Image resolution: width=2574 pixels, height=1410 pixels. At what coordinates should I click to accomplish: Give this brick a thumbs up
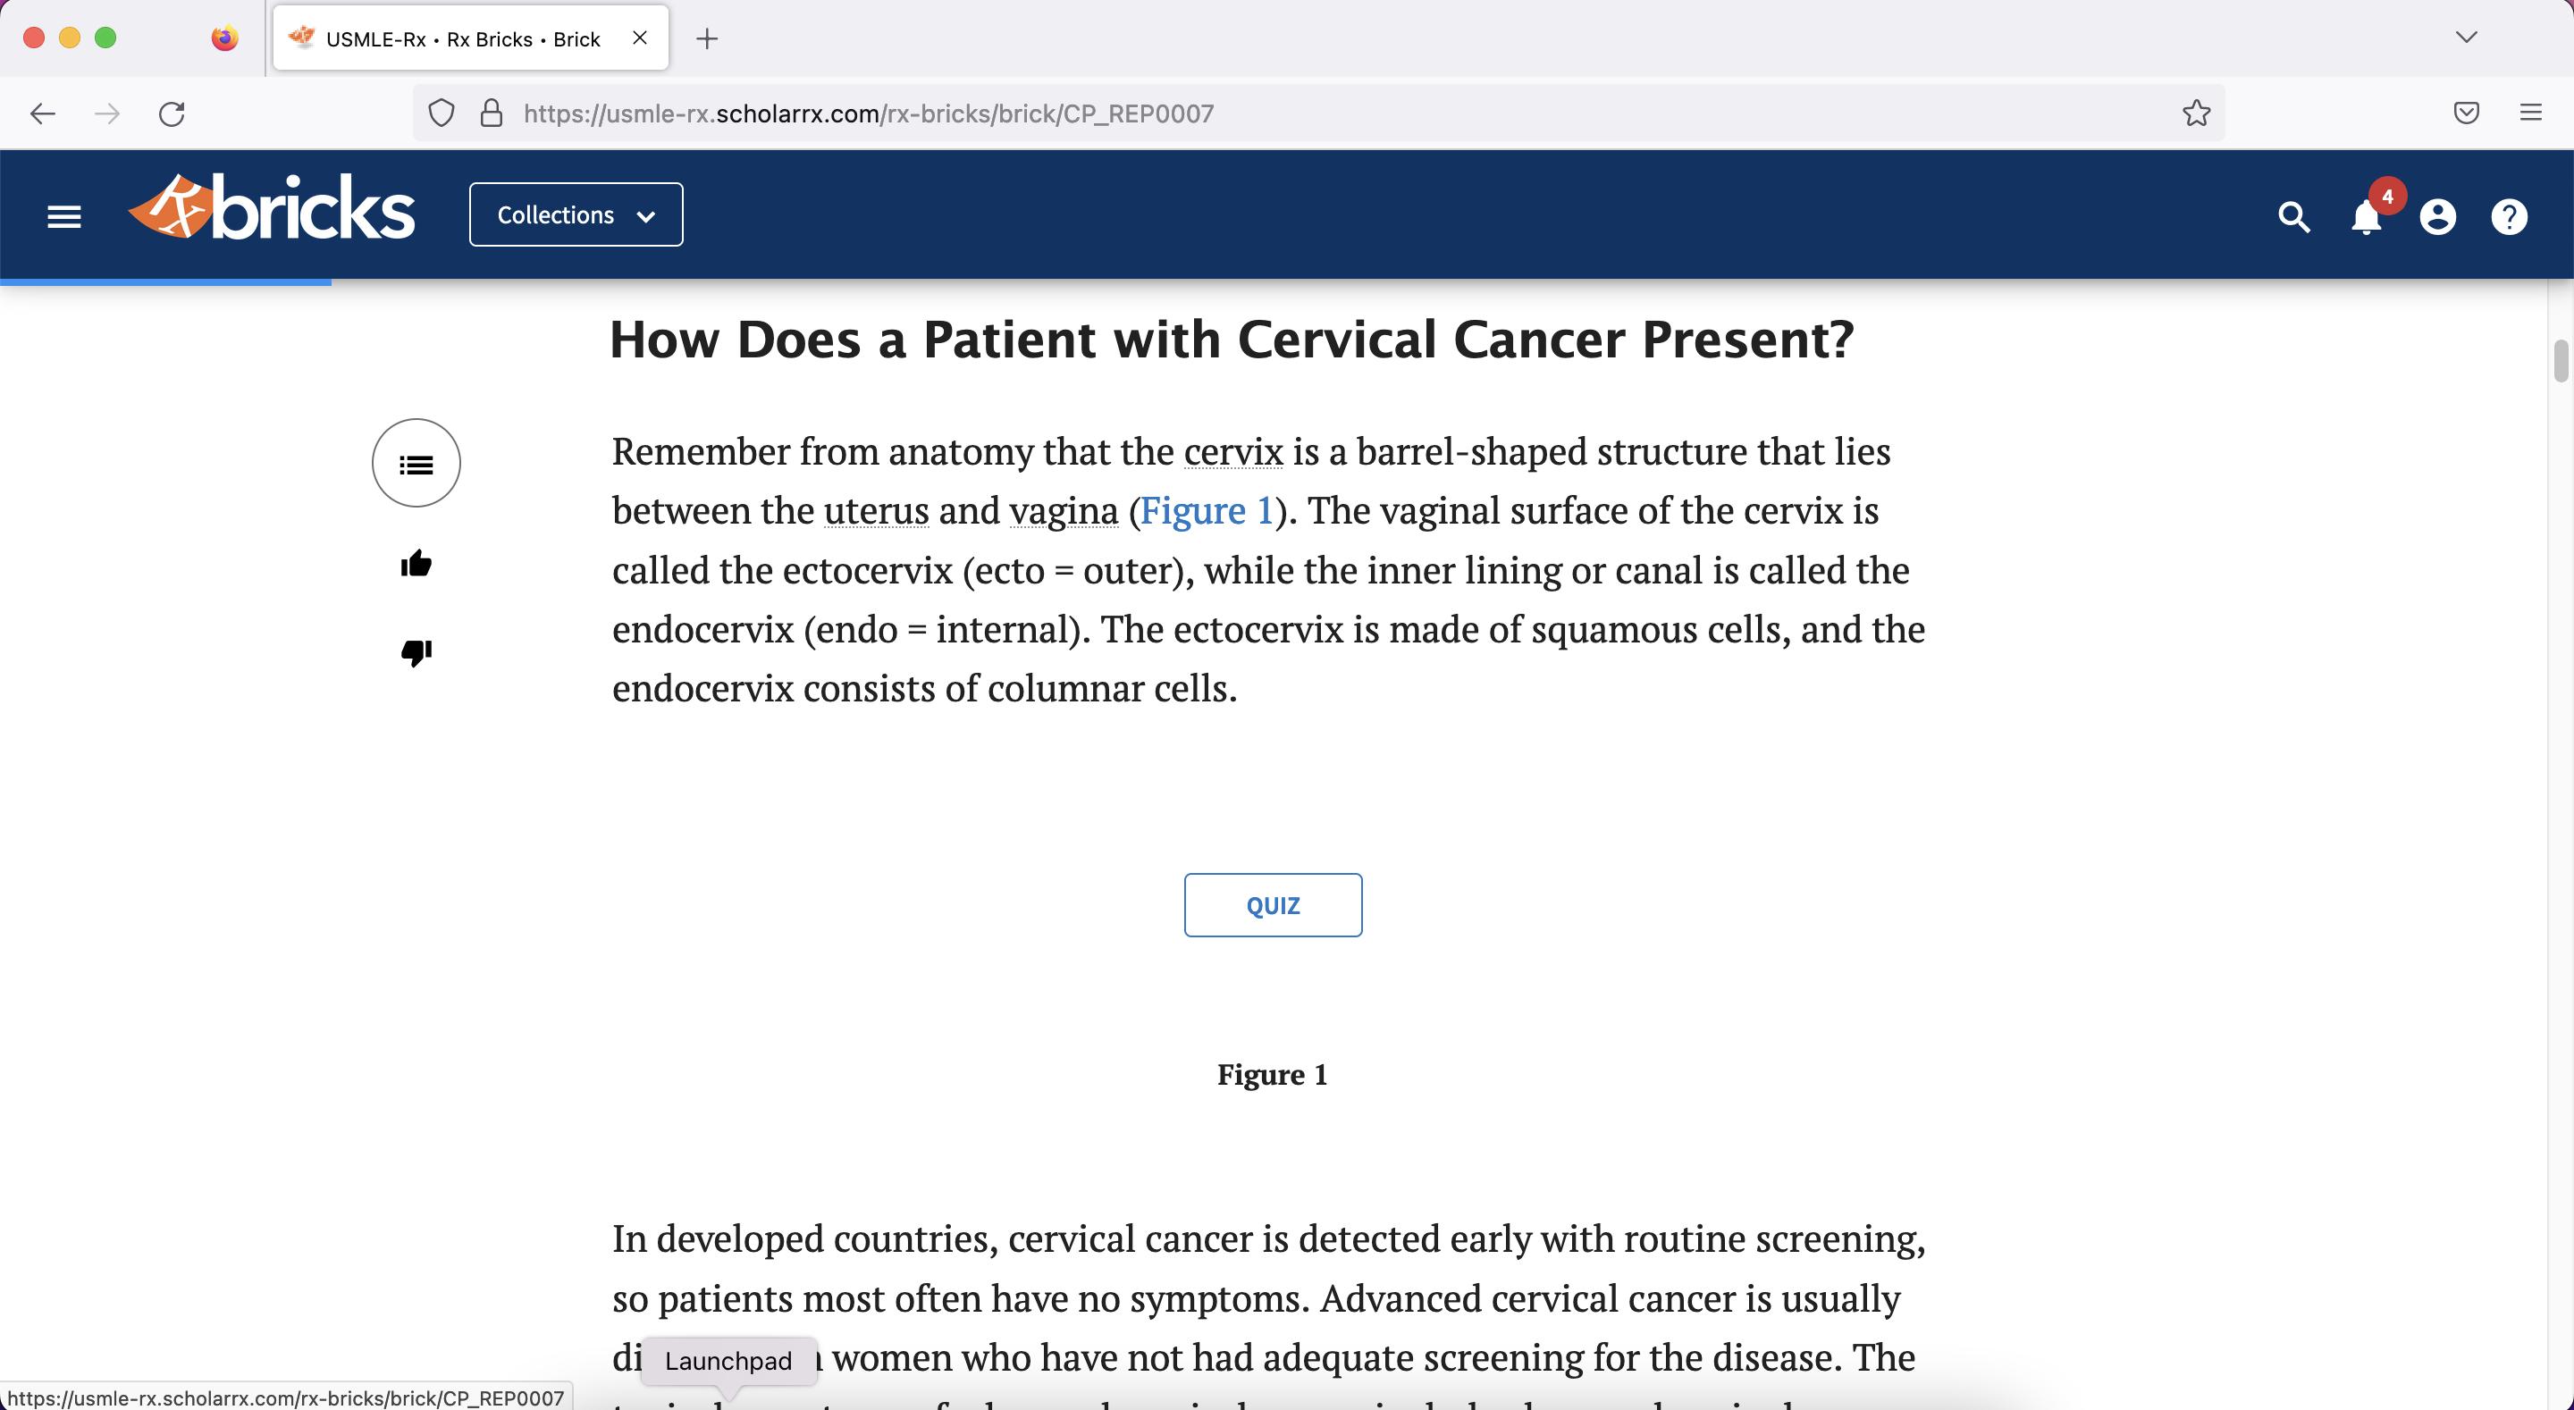point(415,563)
